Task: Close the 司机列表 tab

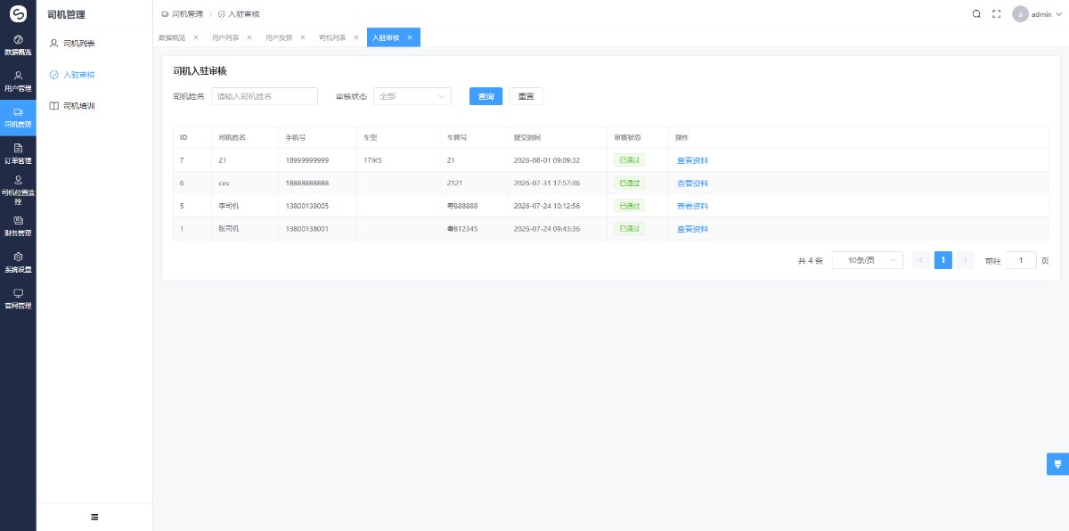Action: pos(356,37)
